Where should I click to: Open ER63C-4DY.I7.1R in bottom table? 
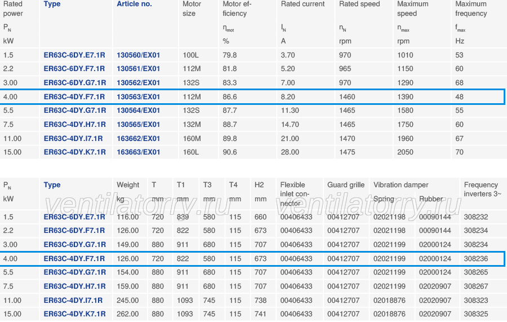[73, 301]
